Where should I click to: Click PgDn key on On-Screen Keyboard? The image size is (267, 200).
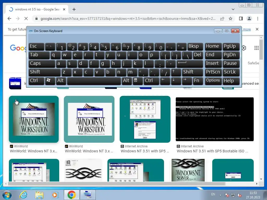tap(231, 55)
